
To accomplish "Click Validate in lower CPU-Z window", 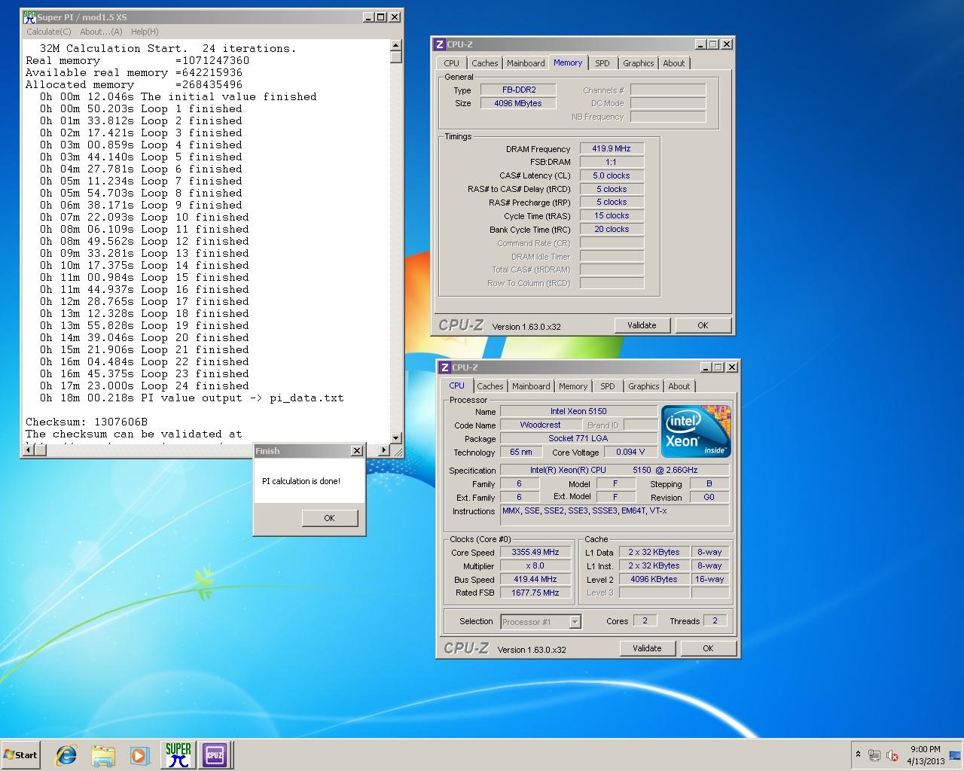I will (647, 648).
